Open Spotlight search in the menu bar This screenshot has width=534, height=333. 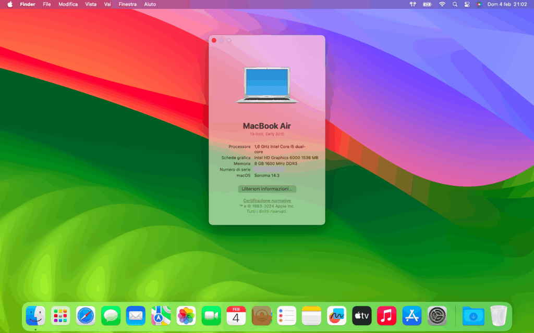click(455, 4)
